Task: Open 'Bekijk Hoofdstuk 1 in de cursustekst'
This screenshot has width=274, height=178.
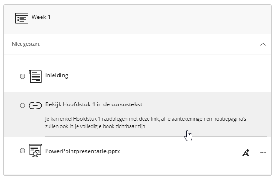Action: [x=94, y=104]
